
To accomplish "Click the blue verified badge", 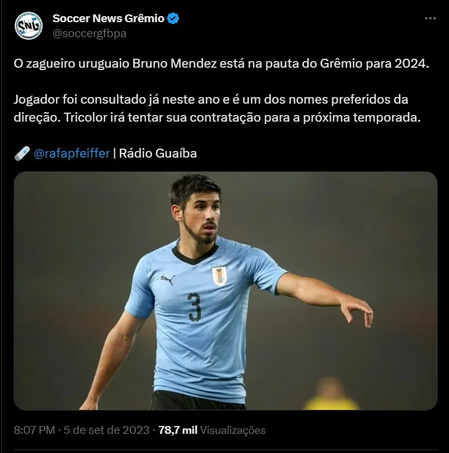I will [x=173, y=19].
